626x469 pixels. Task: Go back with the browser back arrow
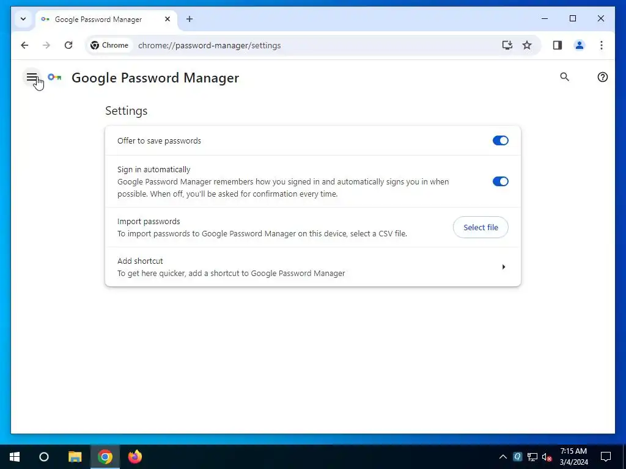click(x=24, y=45)
